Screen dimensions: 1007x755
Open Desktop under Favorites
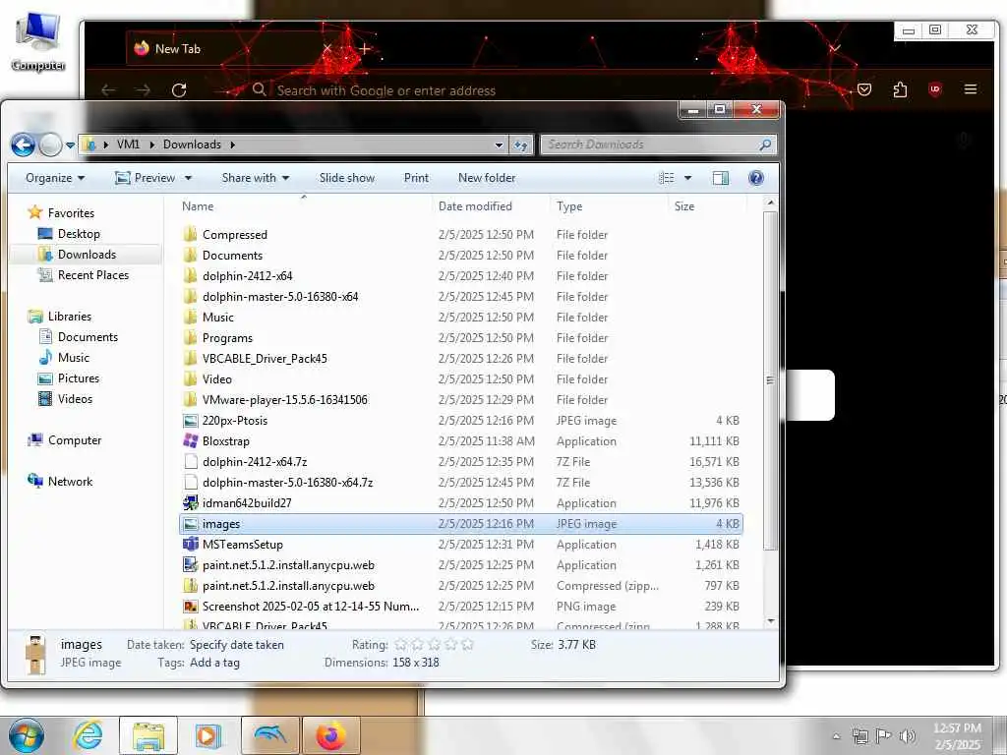point(79,234)
